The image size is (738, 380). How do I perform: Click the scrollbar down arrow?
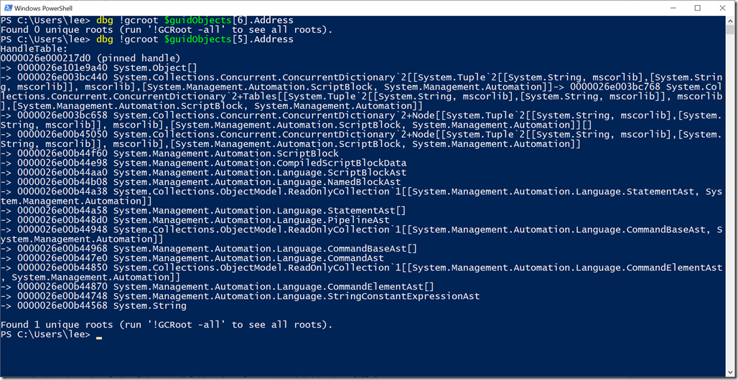tap(730, 371)
